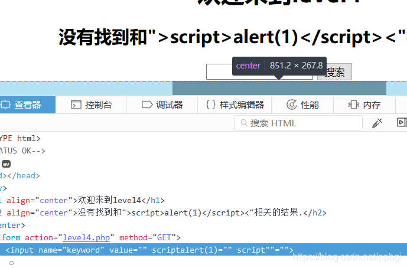Select the h2 没有找到和 node line
407x268 pixels.
[x=163, y=213]
